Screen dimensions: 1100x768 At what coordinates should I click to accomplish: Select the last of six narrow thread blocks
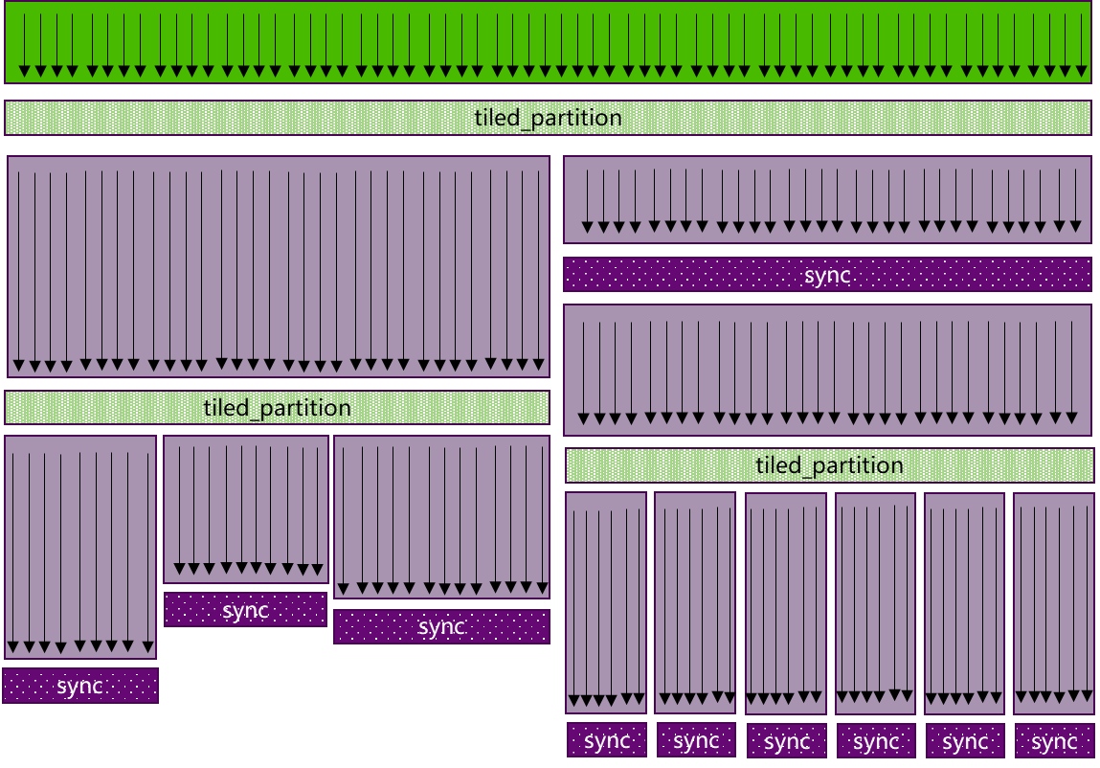1054,602
